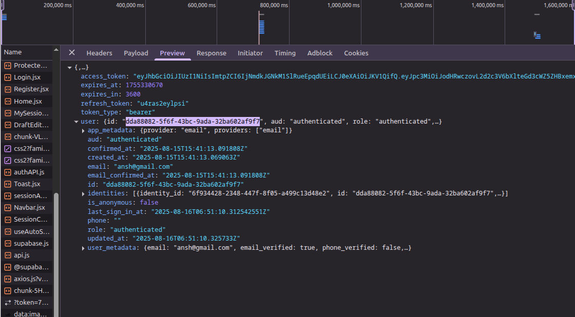Click the file icon beside DraftEdit request
Screen dimensions: 575x317
coord(7,125)
